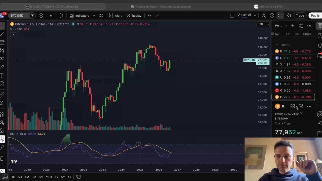Open chart settings gear

coord(272,16)
